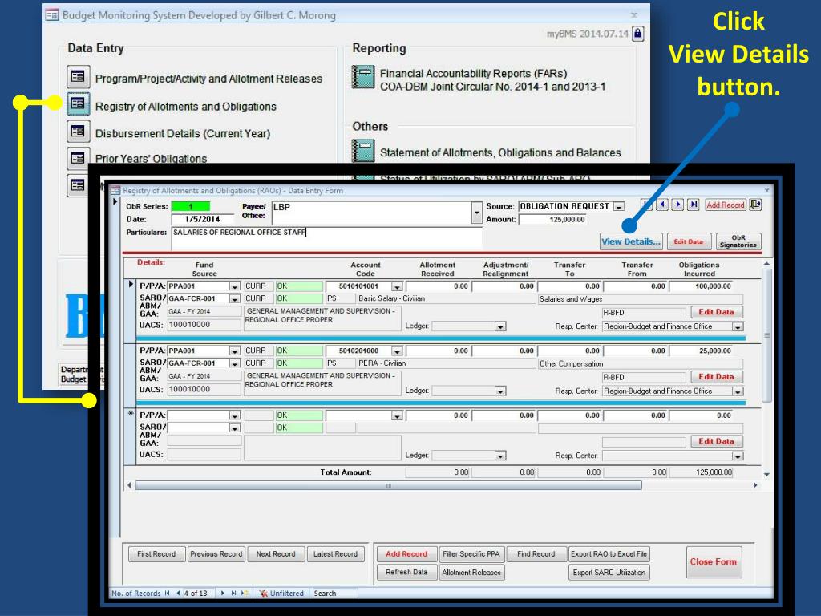This screenshot has width=821, height=616.
Task: Expand P/P/A dropdown in the blank new row
Action: click(x=235, y=416)
